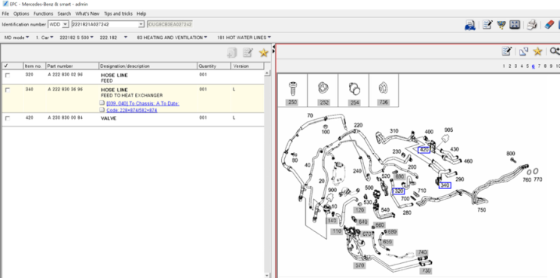Sort by Item no. column header
The width and height of the screenshot is (560, 278).
click(35, 66)
